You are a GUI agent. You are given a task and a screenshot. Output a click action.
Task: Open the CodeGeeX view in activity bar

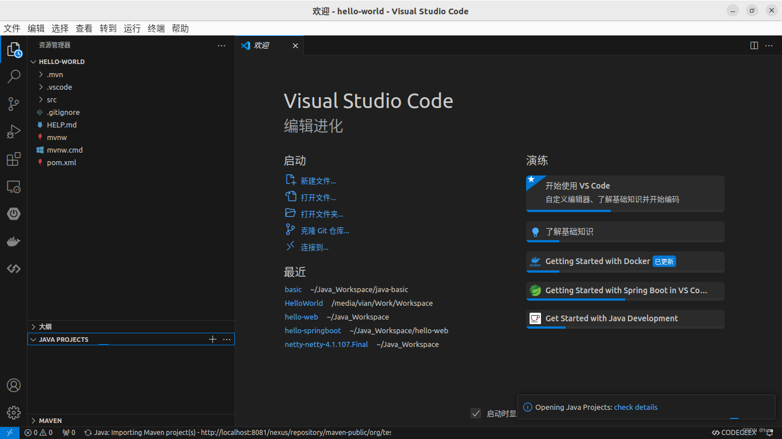[14, 269]
